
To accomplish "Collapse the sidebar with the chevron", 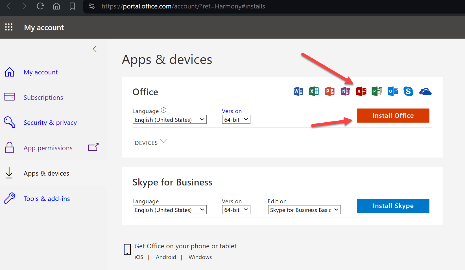I will point(95,49).
